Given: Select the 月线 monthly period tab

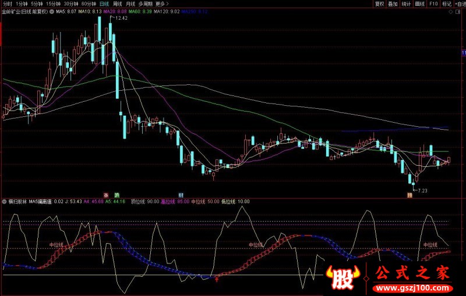Looking at the screenshot, I should [130, 3].
